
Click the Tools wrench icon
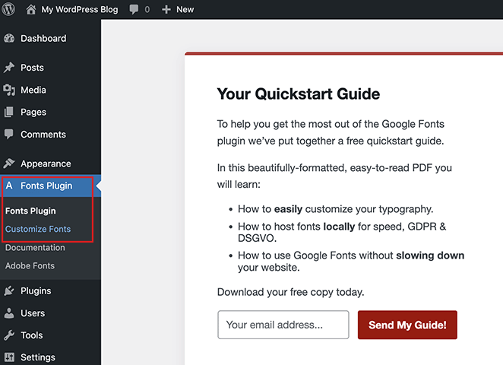point(9,335)
